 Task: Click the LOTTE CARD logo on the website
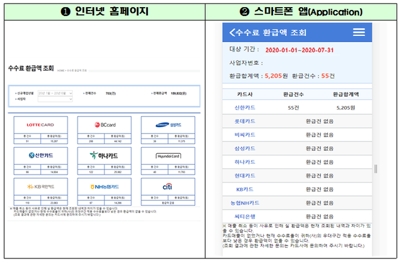point(41,125)
